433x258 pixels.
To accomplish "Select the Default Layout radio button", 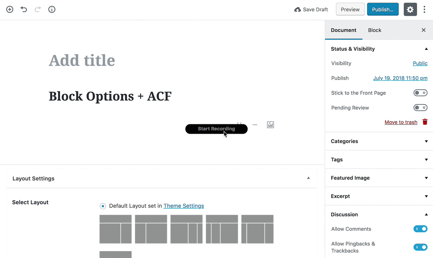I will (103, 206).
